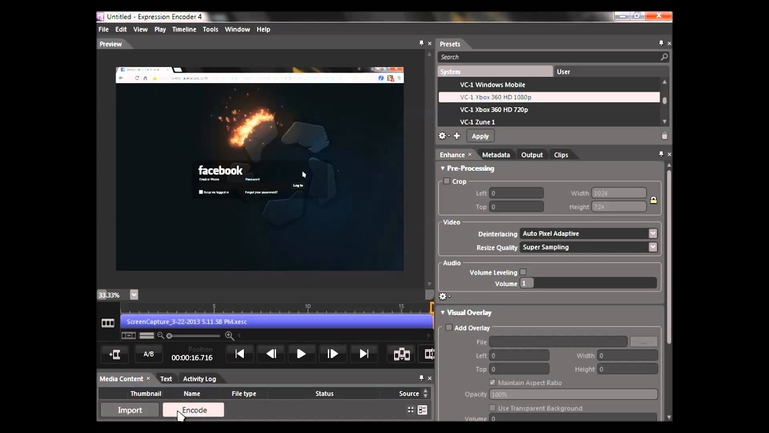Screen dimensions: 769x433
Task: Switch Media Content to details list view
Action: [422, 410]
